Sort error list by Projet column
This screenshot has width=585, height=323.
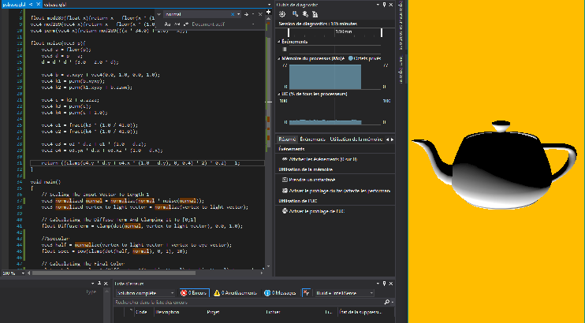pyautogui.click(x=213, y=312)
